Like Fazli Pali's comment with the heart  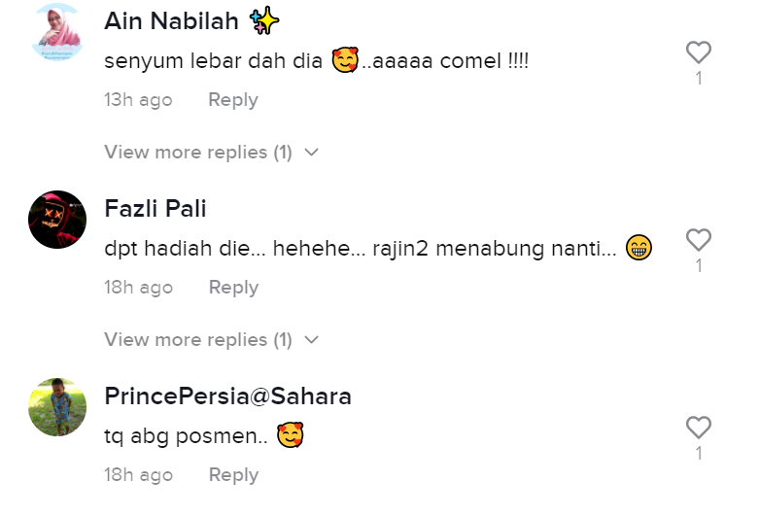pos(698,240)
